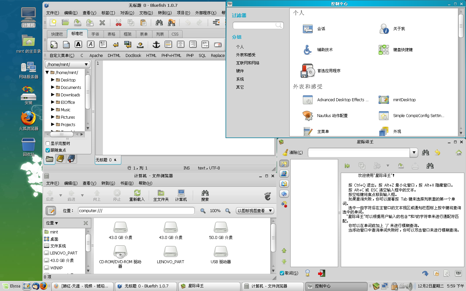Click the Home folder icon in file browser toolbar
This screenshot has height=291, width=466.
coord(161,196)
